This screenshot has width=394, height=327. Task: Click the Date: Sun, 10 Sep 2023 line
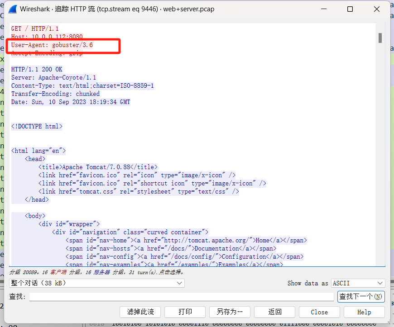coord(71,102)
